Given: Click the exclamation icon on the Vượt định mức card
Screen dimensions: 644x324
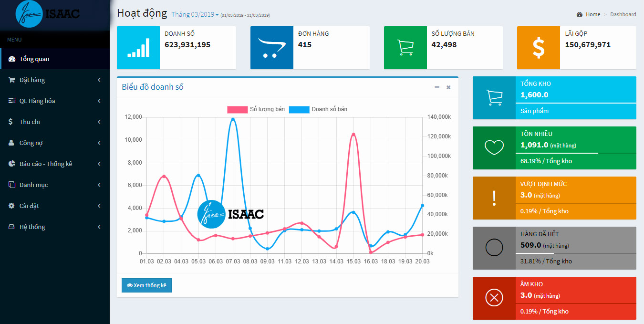Looking at the screenshot, I should click(494, 198).
